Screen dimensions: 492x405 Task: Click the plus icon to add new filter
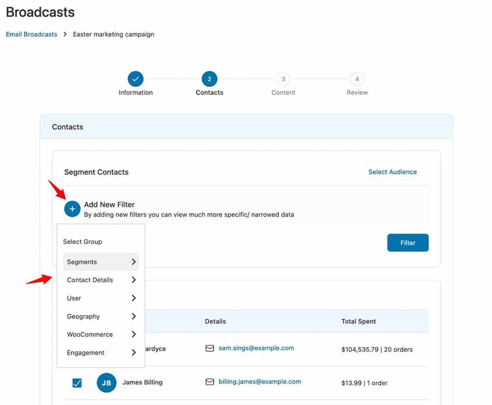point(72,209)
